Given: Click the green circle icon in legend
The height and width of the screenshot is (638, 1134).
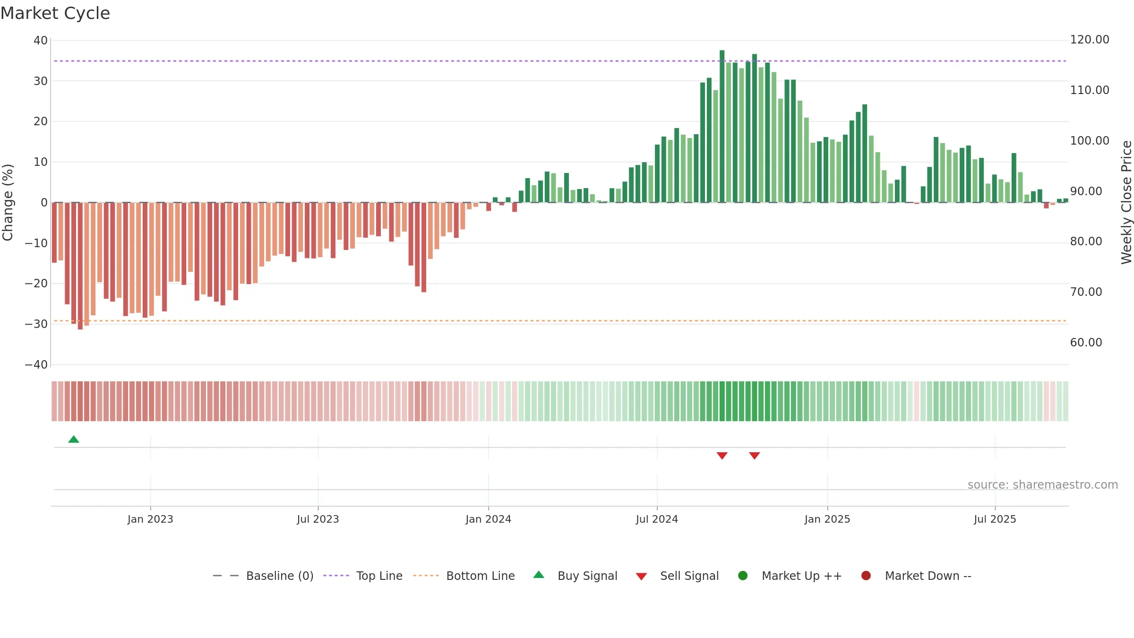Looking at the screenshot, I should coord(743,576).
